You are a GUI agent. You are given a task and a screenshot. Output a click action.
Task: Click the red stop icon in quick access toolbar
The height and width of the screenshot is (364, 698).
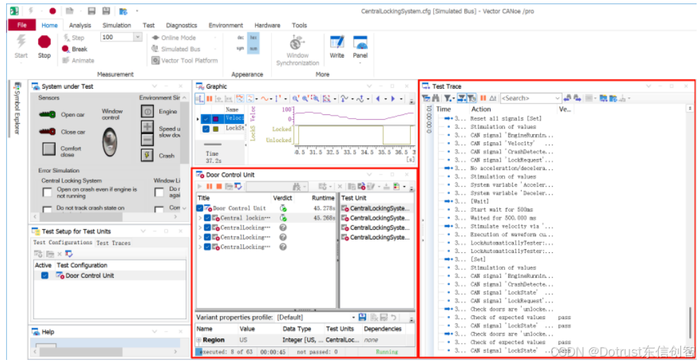pyautogui.click(x=53, y=11)
